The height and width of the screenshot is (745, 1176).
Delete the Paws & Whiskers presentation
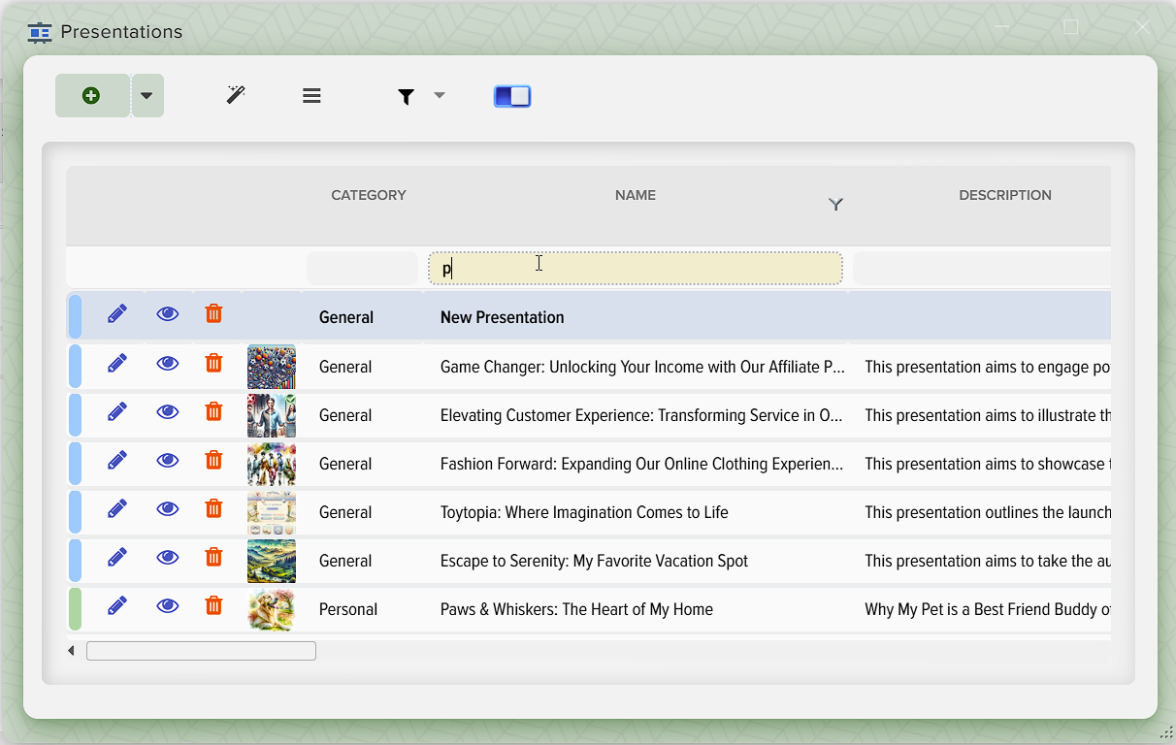tap(214, 605)
